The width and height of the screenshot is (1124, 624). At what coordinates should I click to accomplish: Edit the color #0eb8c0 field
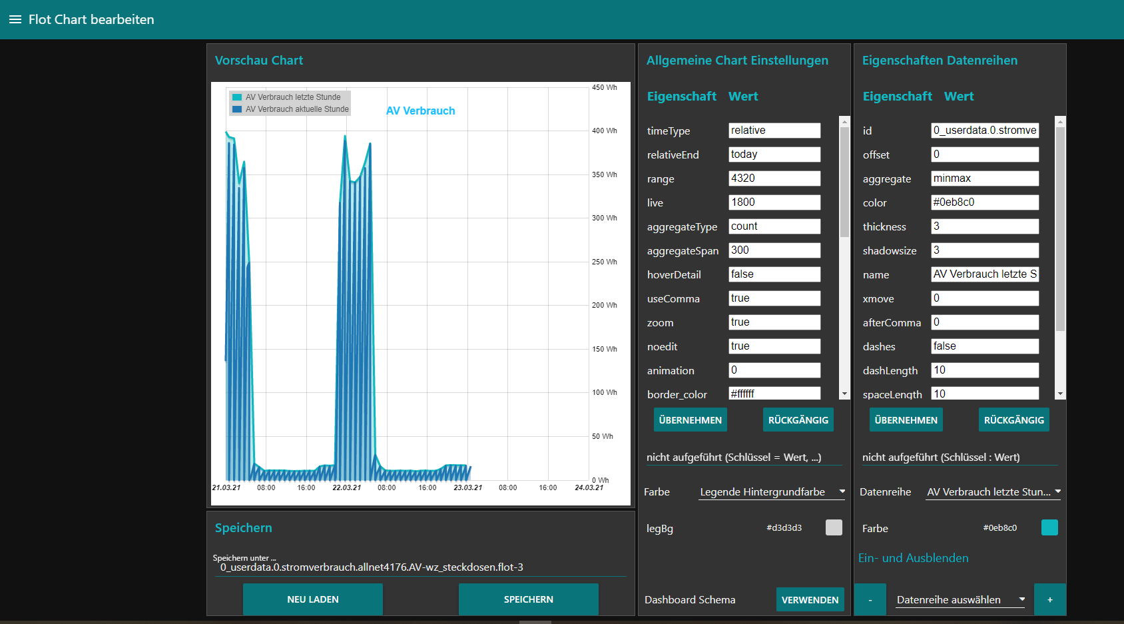pos(985,202)
